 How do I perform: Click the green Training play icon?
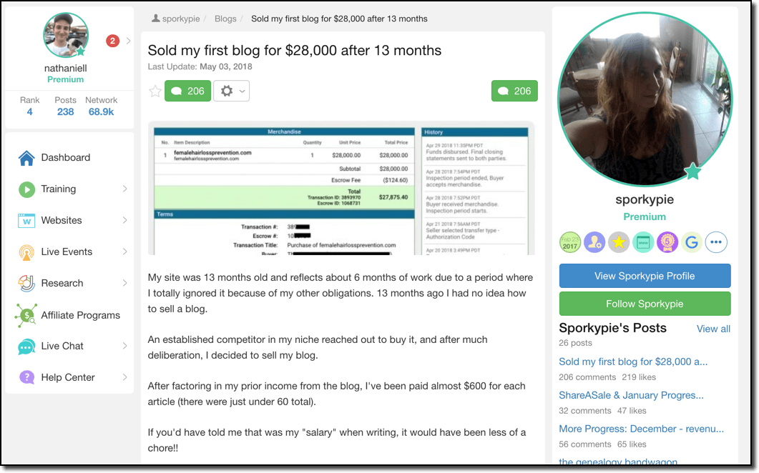click(26, 189)
